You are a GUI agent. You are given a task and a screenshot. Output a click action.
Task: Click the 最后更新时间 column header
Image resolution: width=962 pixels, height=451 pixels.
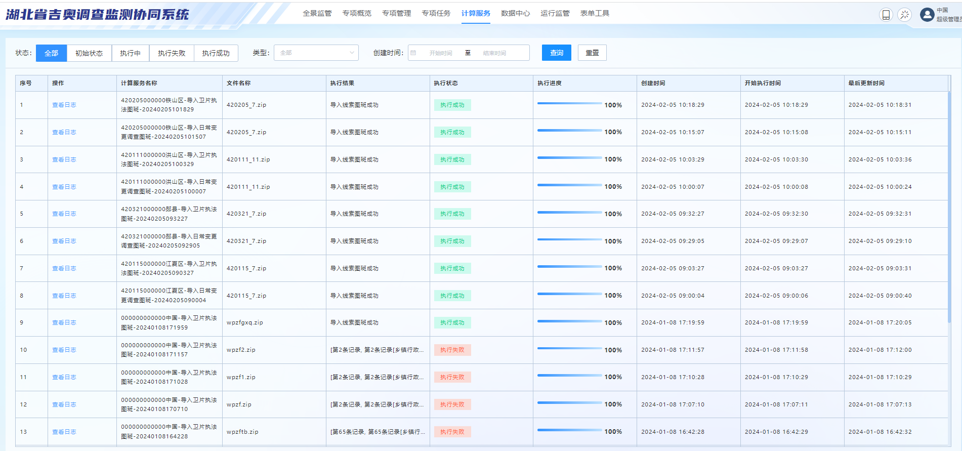(x=866, y=83)
